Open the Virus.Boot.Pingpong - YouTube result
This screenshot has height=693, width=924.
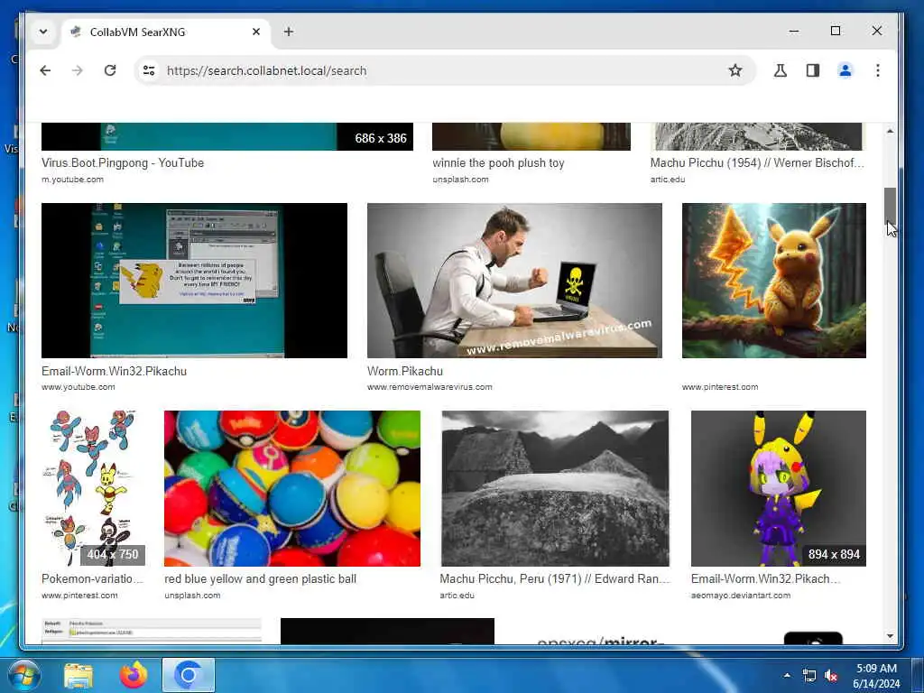(x=123, y=162)
